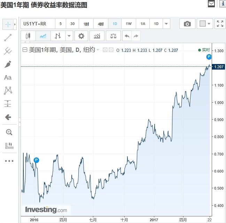Click the P marker near 2016

point(36,160)
